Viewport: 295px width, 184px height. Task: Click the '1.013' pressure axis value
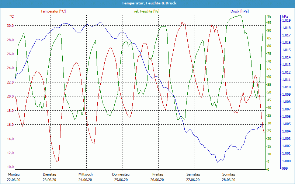click(x=287, y=65)
